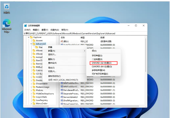Collapse the Explorer tree node

click(28, 37)
